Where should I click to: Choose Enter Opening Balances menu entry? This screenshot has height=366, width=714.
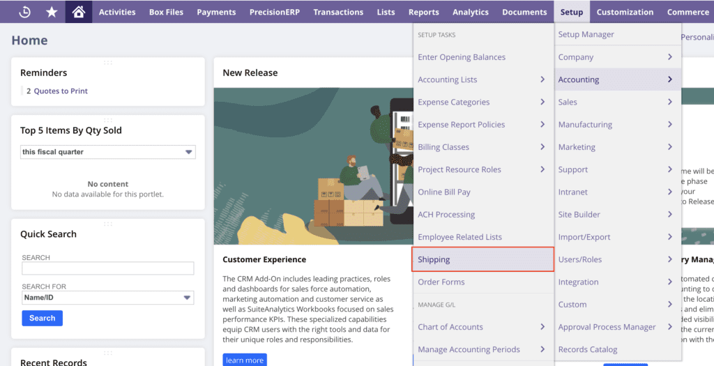click(x=462, y=57)
